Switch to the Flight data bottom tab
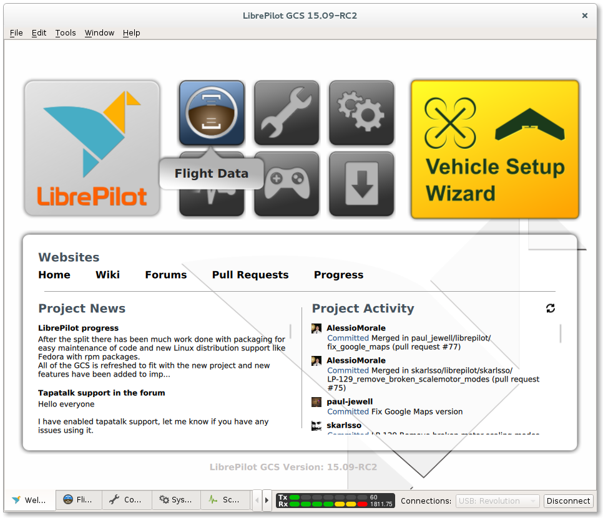The height and width of the screenshot is (518, 603). (x=79, y=499)
